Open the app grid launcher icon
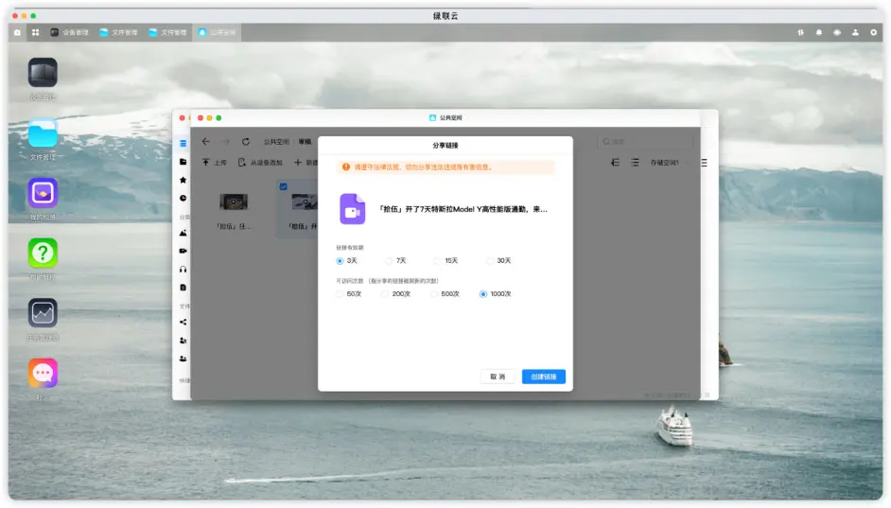 35,32
